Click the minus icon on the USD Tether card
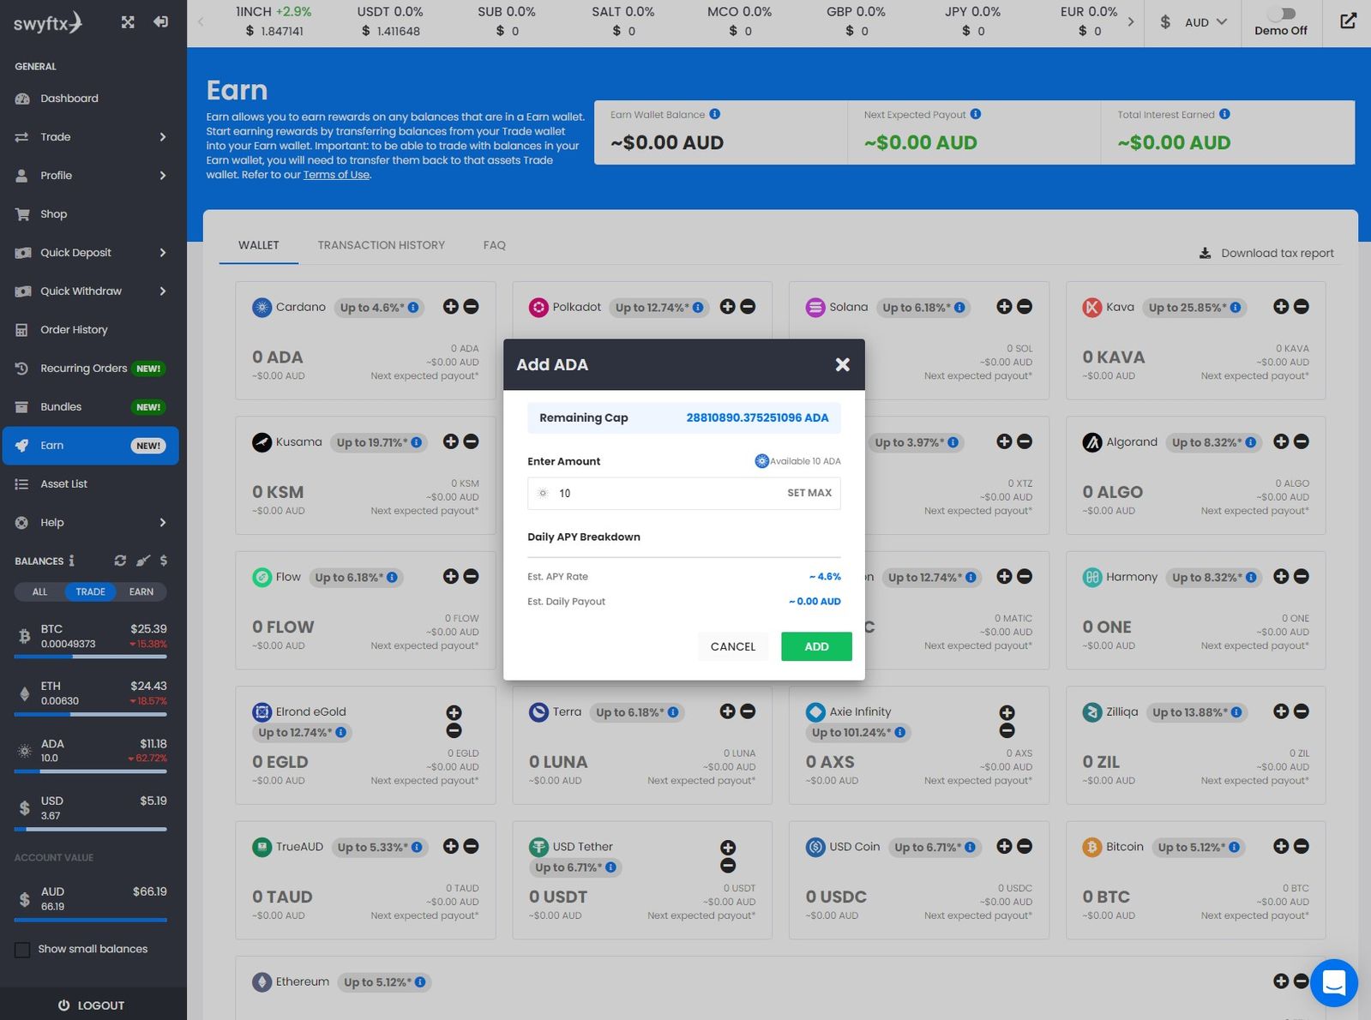 (728, 866)
